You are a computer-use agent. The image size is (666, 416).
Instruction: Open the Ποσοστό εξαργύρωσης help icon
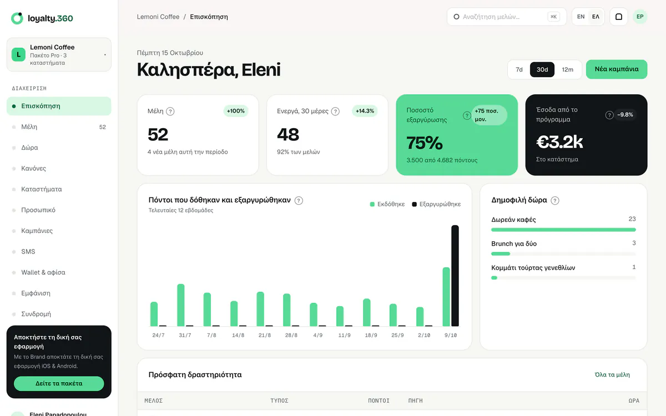pyautogui.click(x=467, y=115)
